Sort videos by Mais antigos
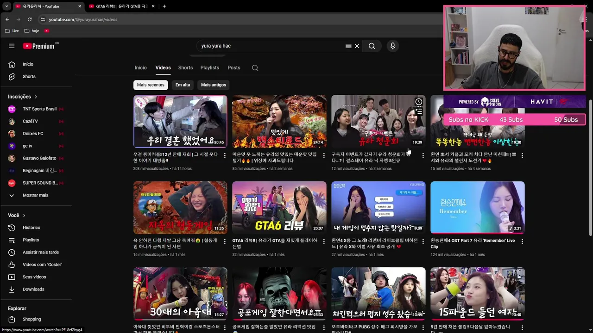Image resolution: width=593 pixels, height=333 pixels. pyautogui.click(x=214, y=85)
